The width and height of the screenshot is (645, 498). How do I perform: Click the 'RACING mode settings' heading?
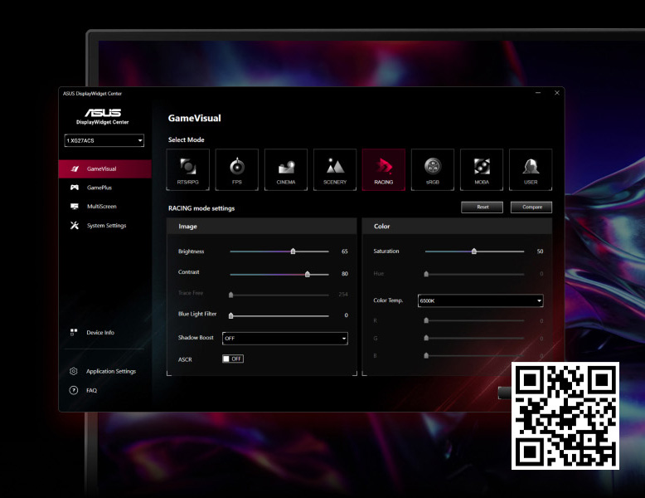click(x=201, y=208)
